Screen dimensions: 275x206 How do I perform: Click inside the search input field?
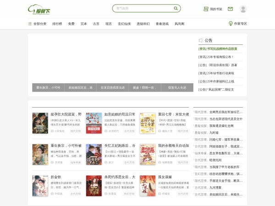[x=142, y=8]
